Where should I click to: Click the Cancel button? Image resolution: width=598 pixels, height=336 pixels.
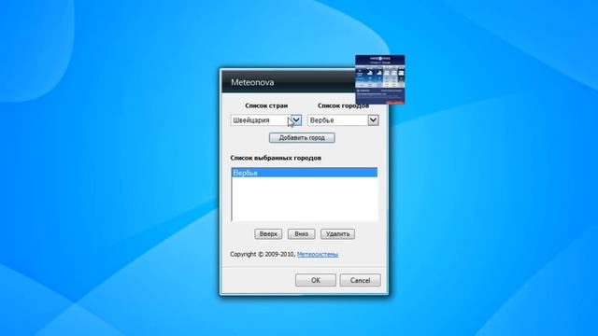point(360,280)
